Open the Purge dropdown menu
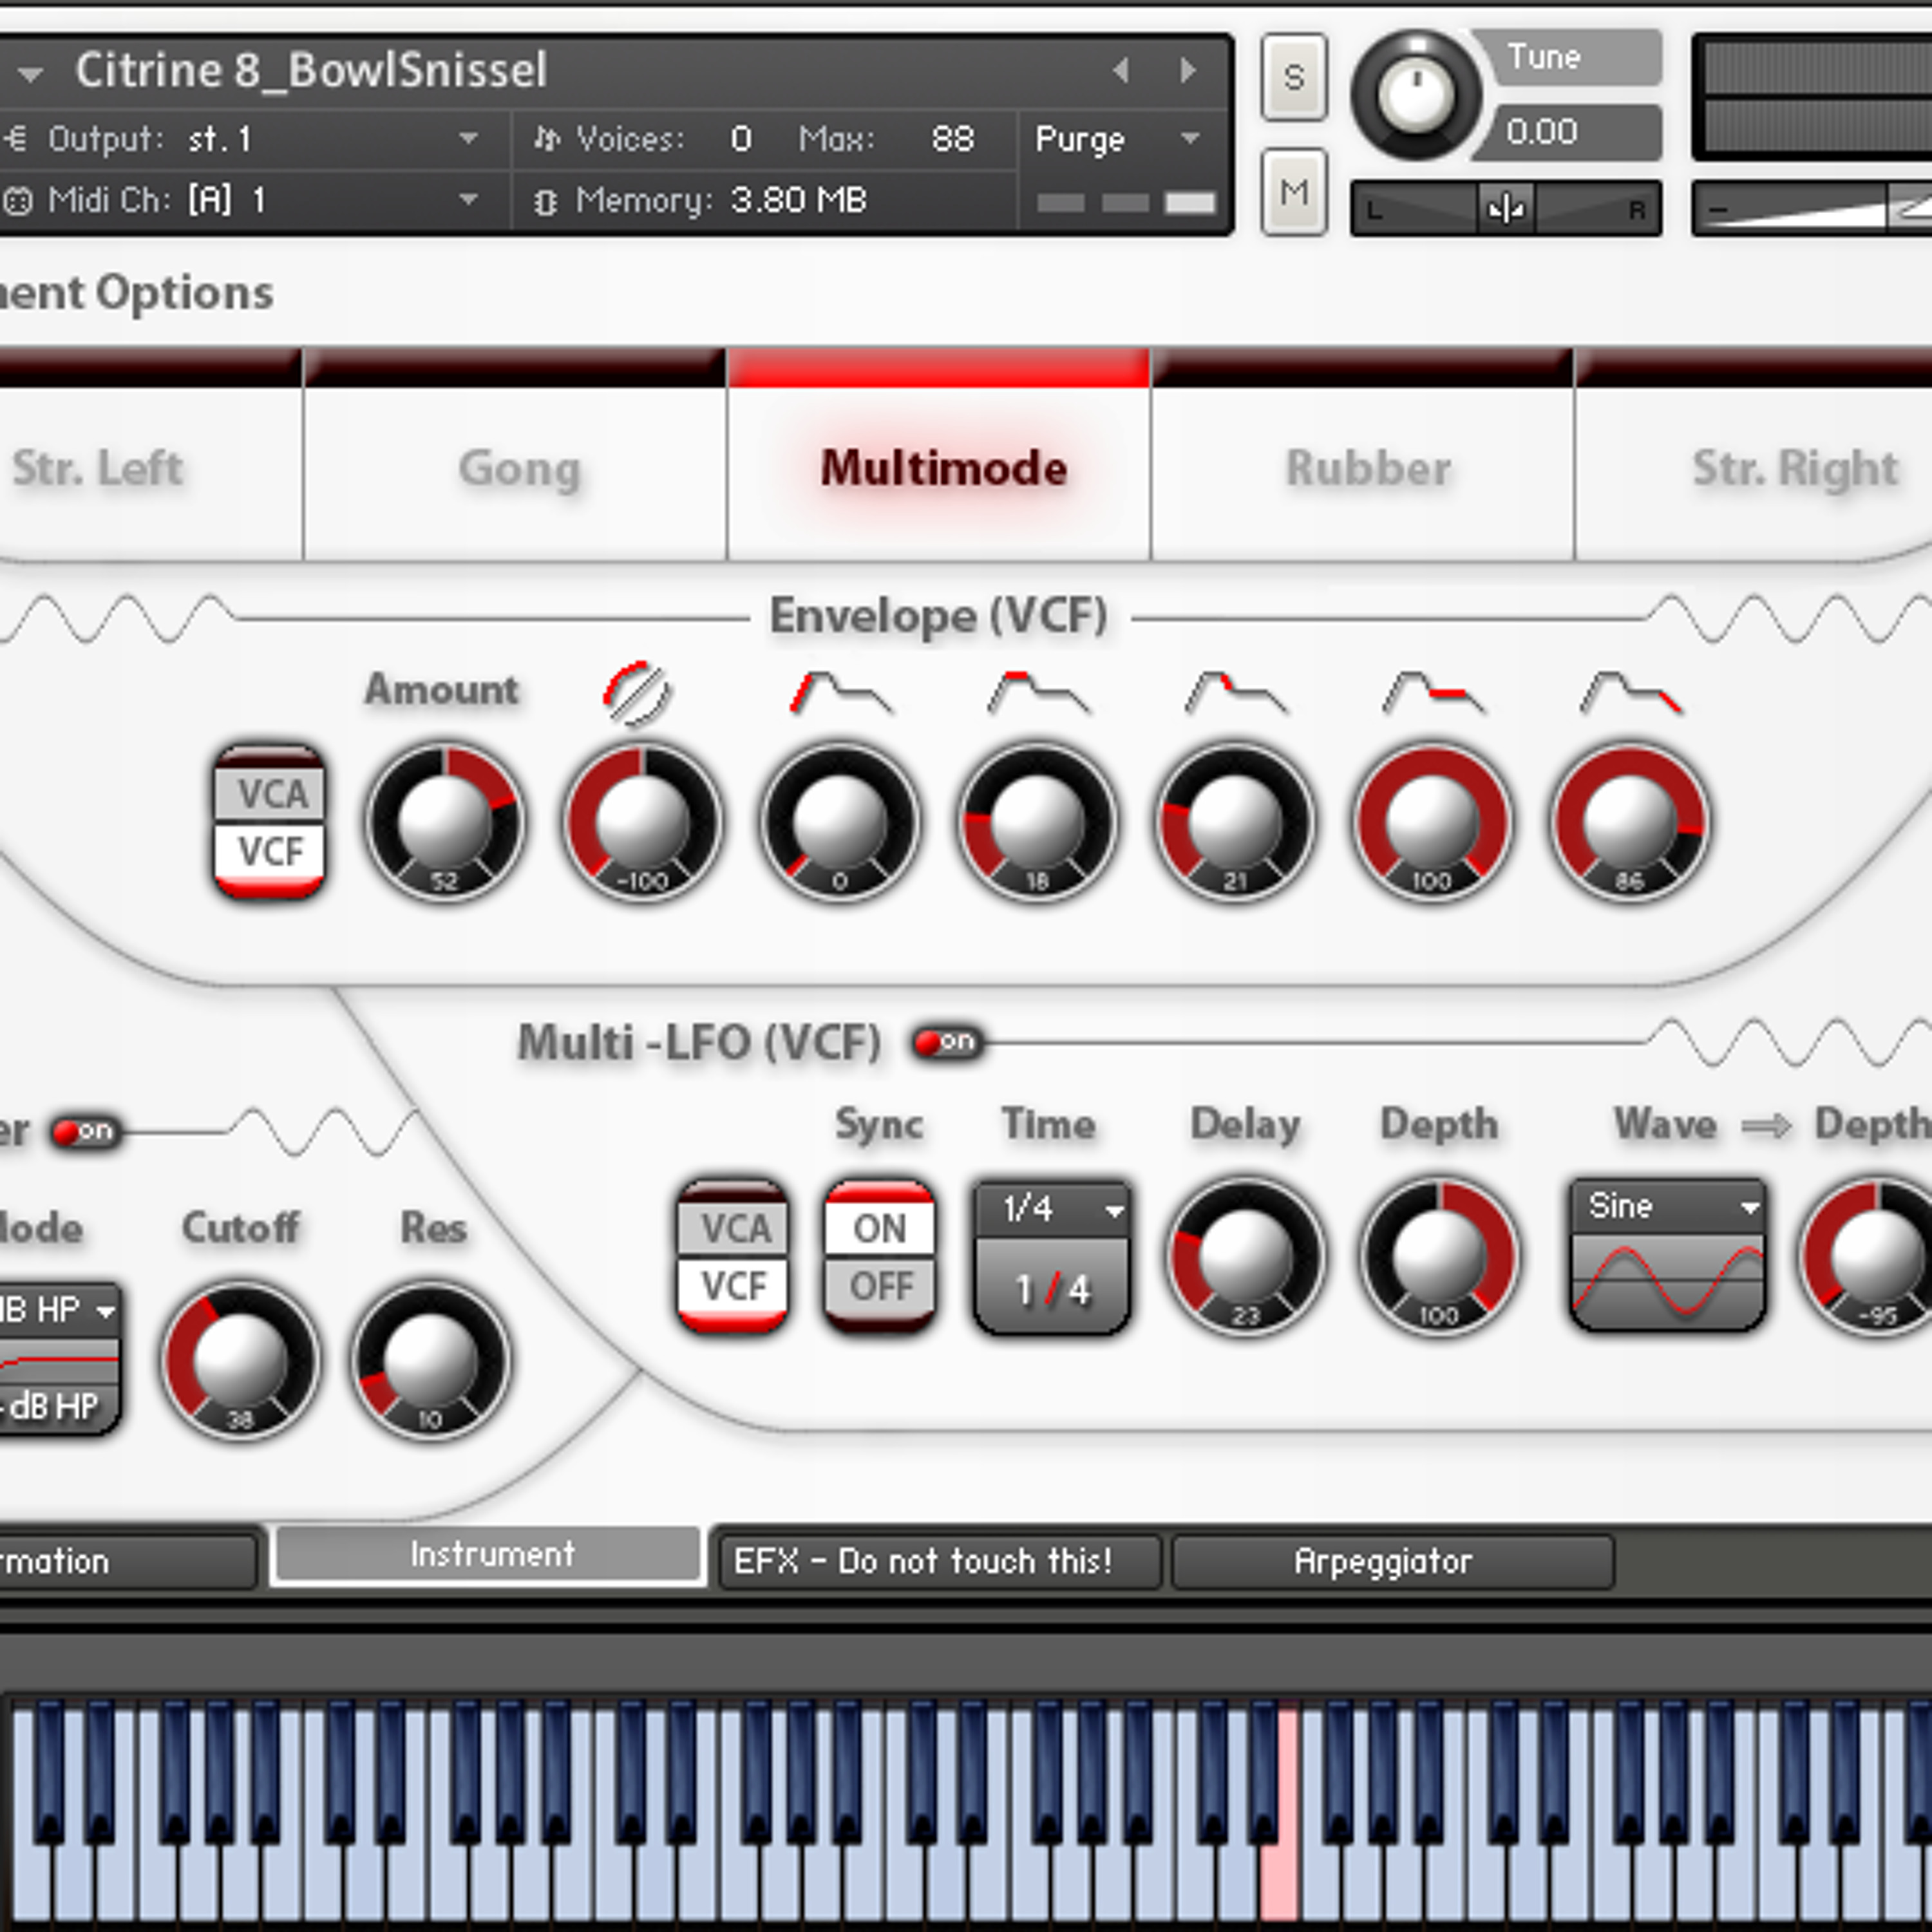The image size is (1932, 1932). pos(1117,139)
